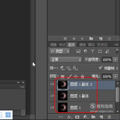
Task: Filter for pixel layers icon
Action: pyautogui.click(x=78, y=51)
